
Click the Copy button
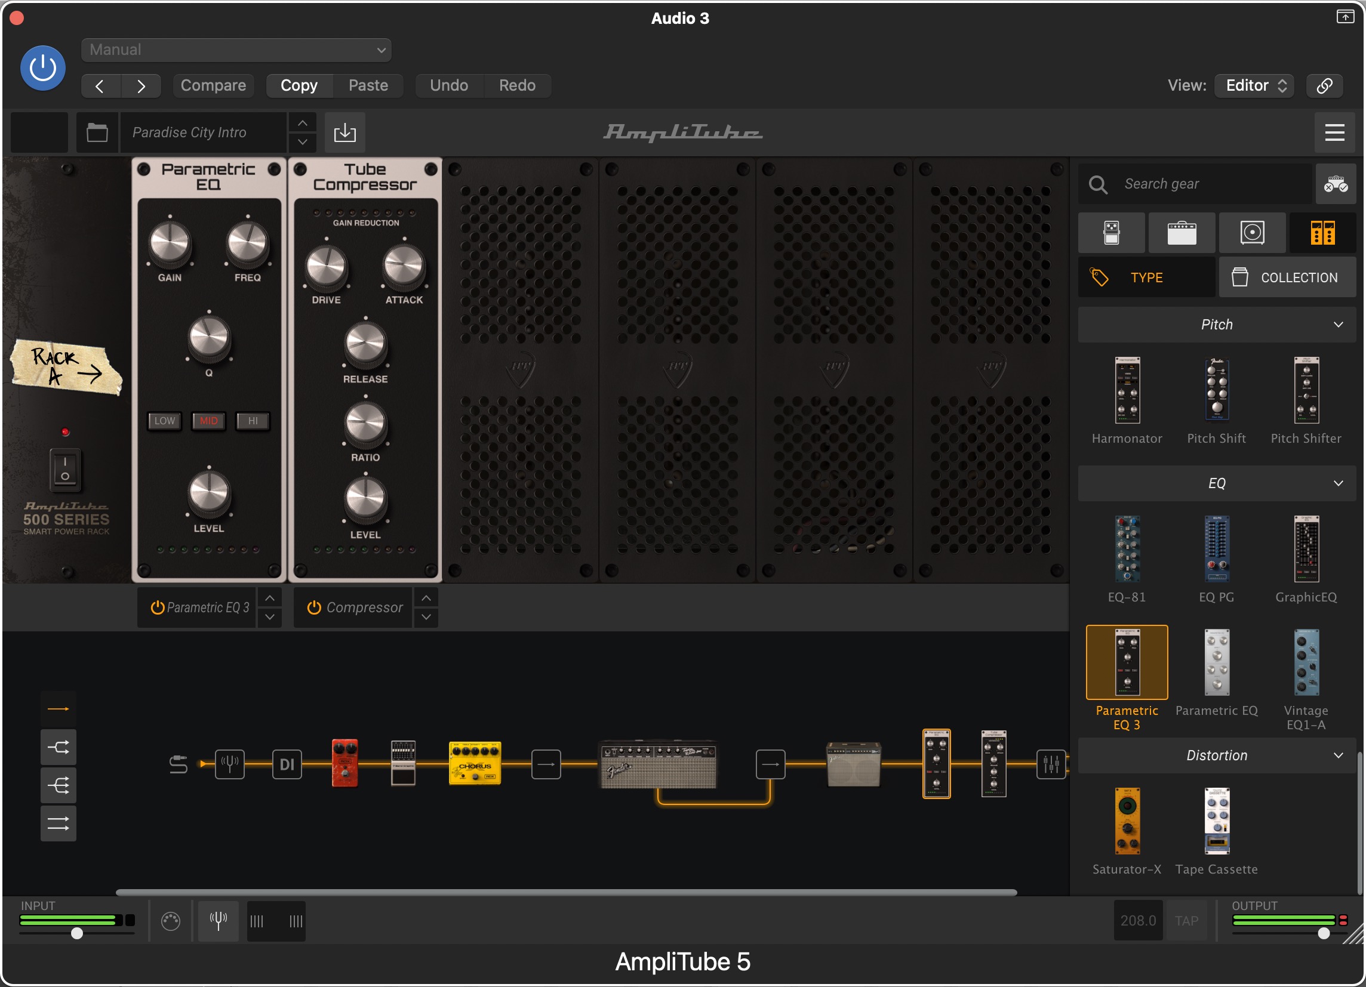299,86
